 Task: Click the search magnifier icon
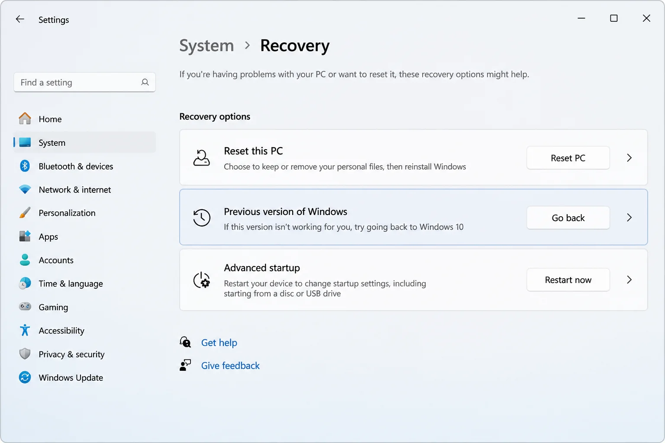click(145, 82)
